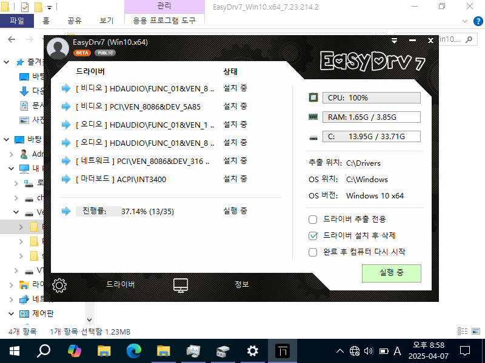
Task: Click arrow icon beside ACPI\INT3400 row
Action: point(66,179)
